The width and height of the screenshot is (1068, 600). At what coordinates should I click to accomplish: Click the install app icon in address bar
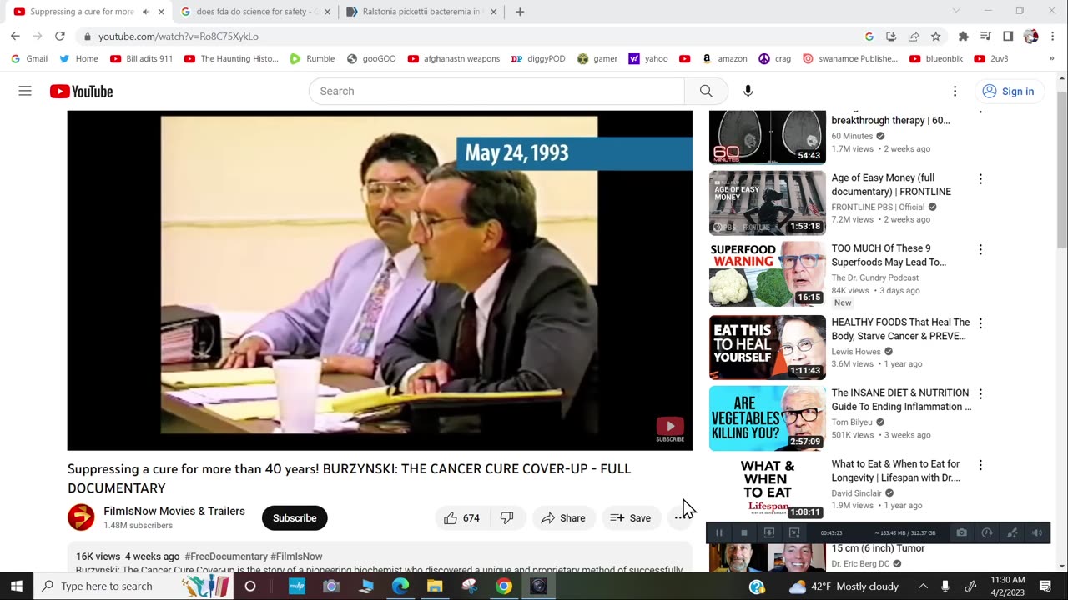[x=891, y=36]
